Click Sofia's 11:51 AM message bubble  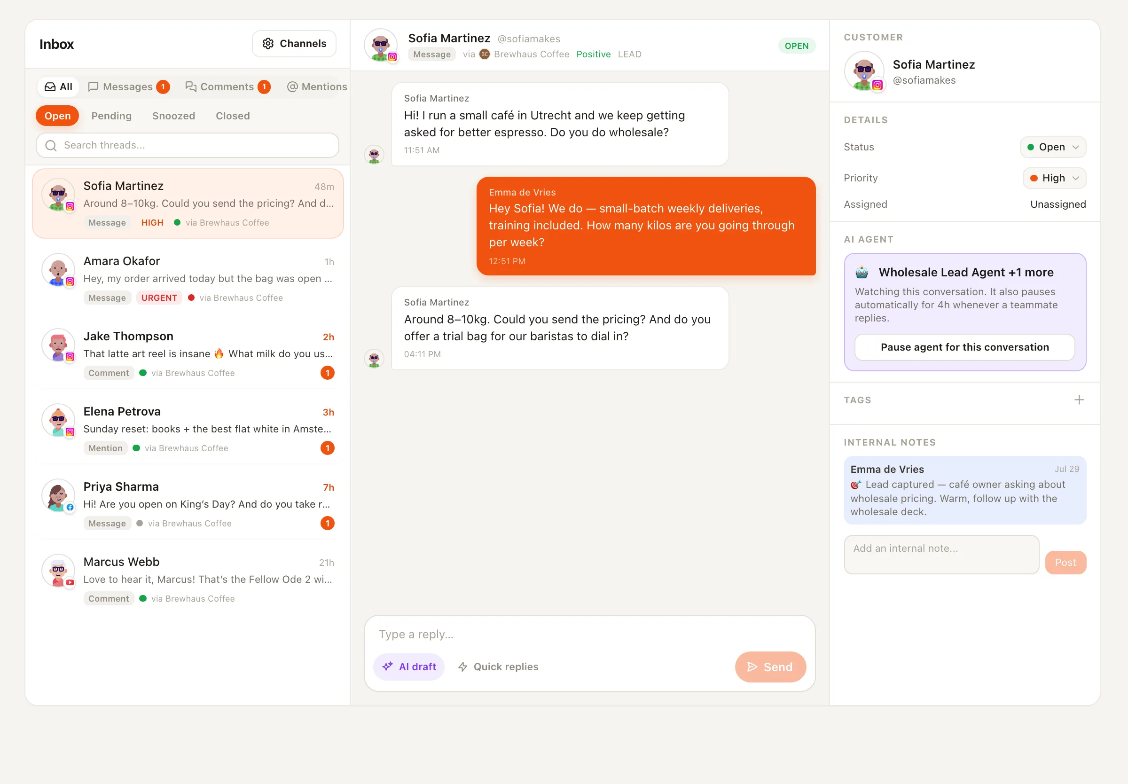560,124
